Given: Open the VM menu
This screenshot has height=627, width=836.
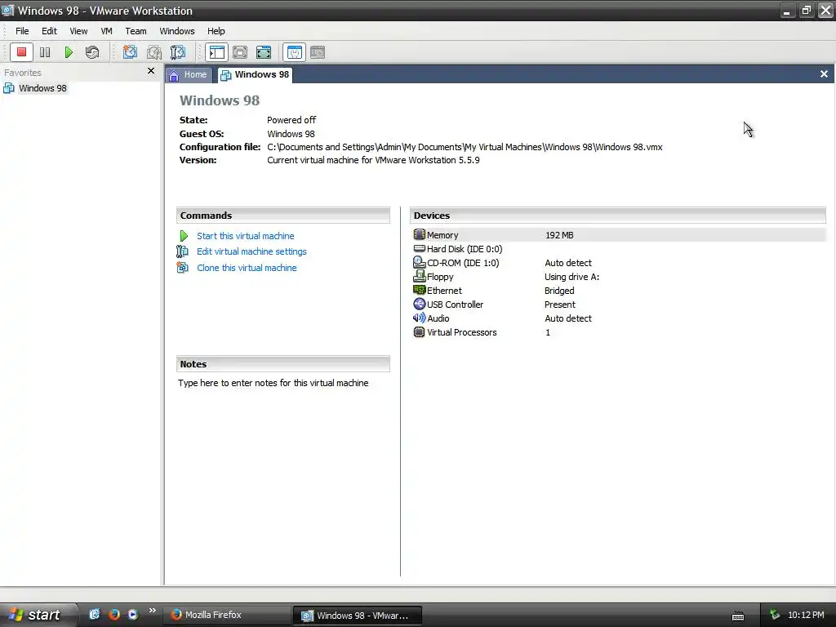Looking at the screenshot, I should tap(107, 31).
